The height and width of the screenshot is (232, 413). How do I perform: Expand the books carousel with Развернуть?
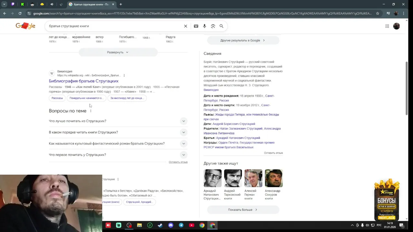pyautogui.click(x=118, y=52)
